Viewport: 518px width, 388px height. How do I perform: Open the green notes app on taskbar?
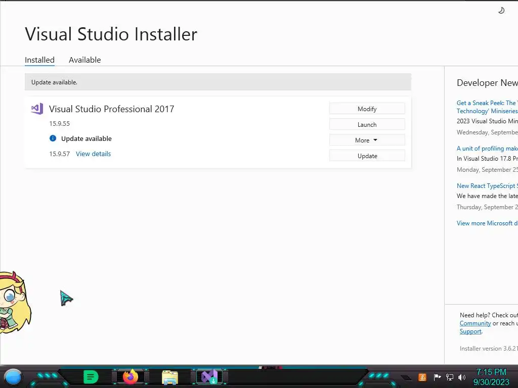91,377
